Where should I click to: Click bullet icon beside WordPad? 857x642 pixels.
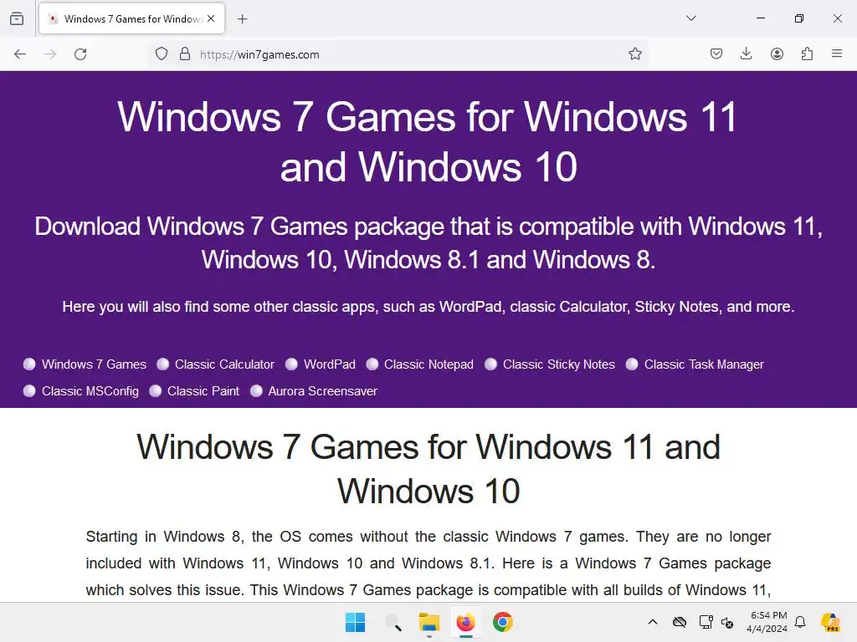(291, 364)
